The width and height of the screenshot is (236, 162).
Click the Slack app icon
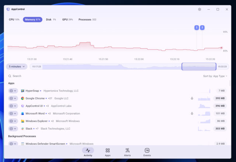pos(22,128)
